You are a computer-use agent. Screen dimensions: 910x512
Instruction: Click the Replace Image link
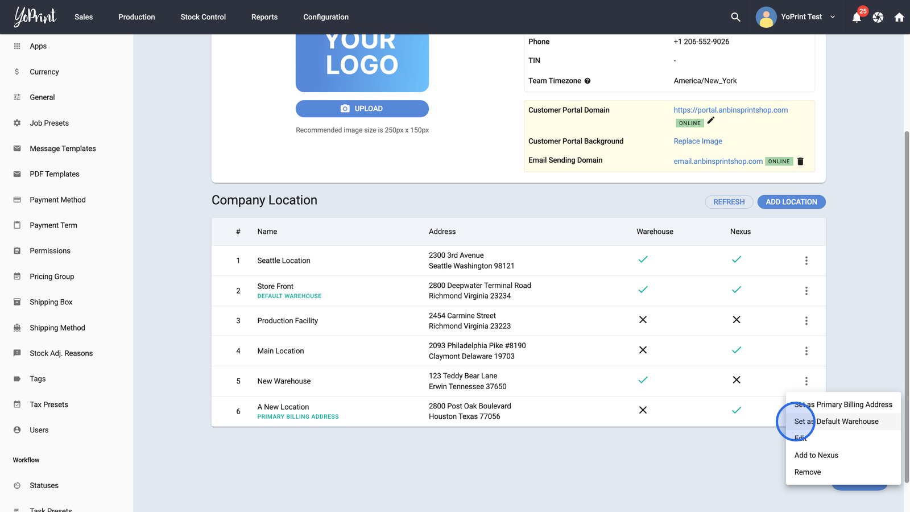coord(698,141)
